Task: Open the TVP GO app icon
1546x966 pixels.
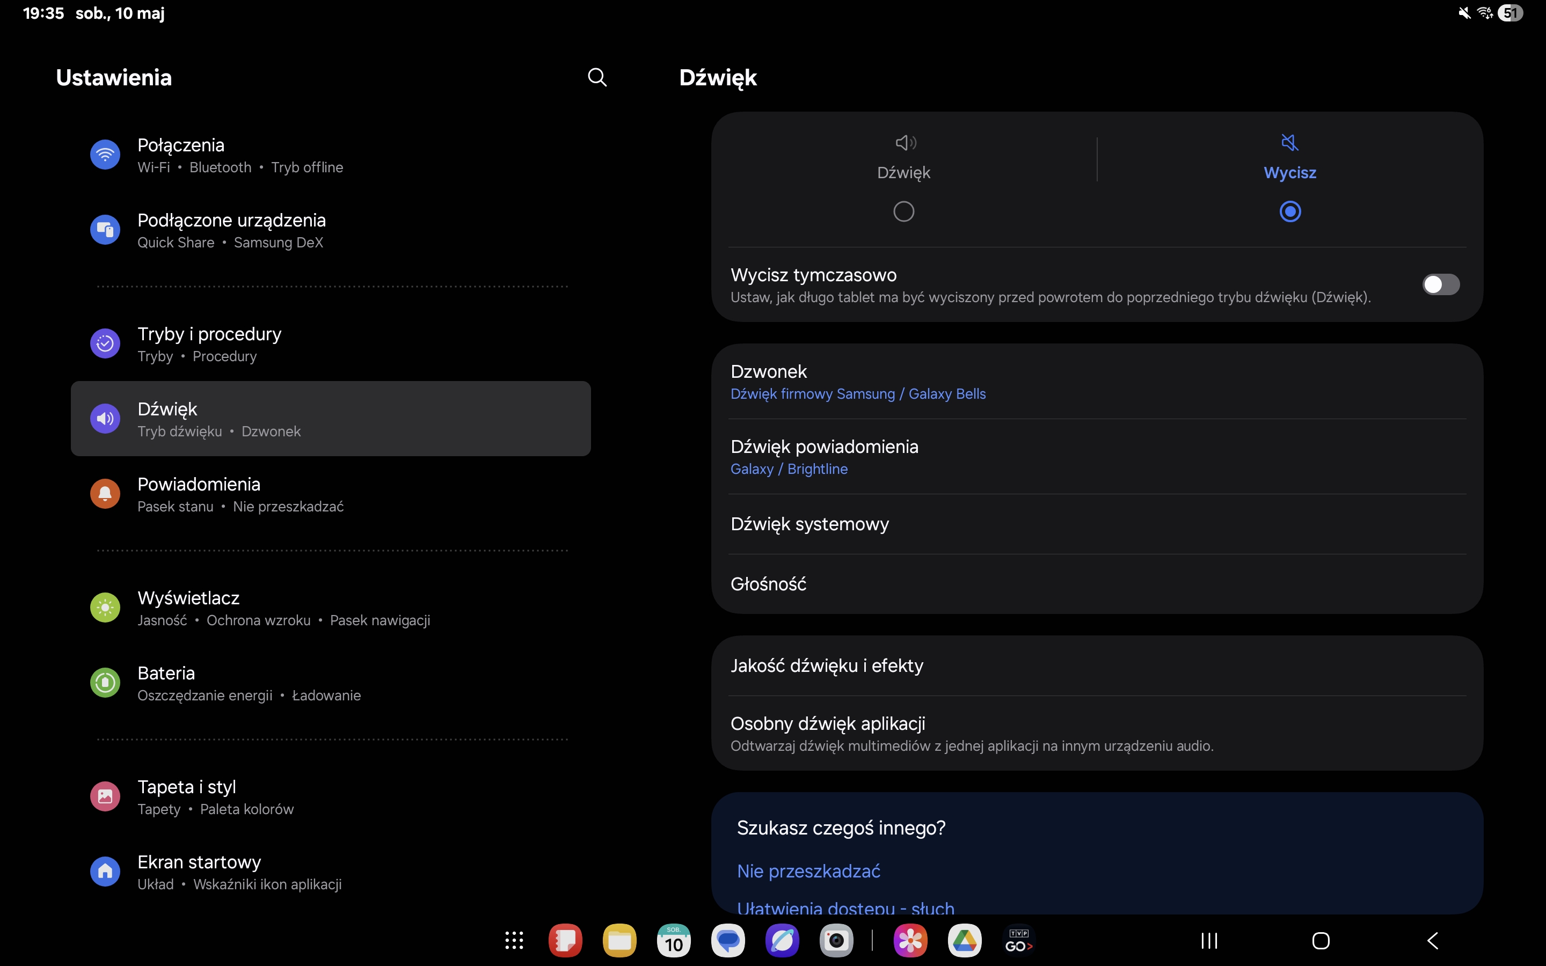Action: (1018, 940)
